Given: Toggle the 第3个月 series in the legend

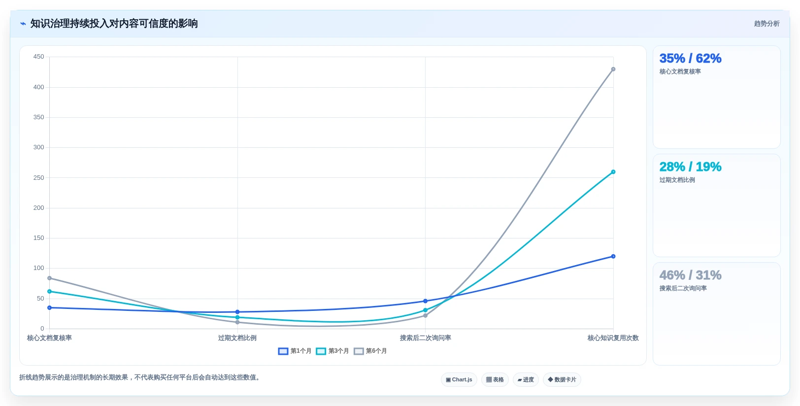Looking at the screenshot, I should click(332, 351).
